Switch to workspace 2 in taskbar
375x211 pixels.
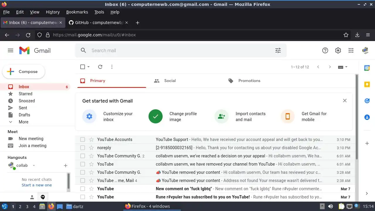(20, 207)
